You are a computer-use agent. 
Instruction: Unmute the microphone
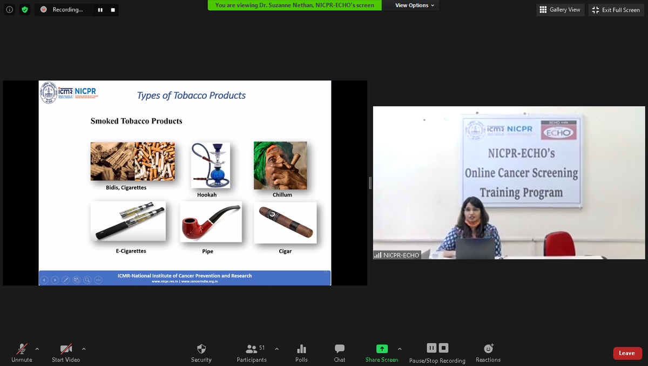[22, 353]
